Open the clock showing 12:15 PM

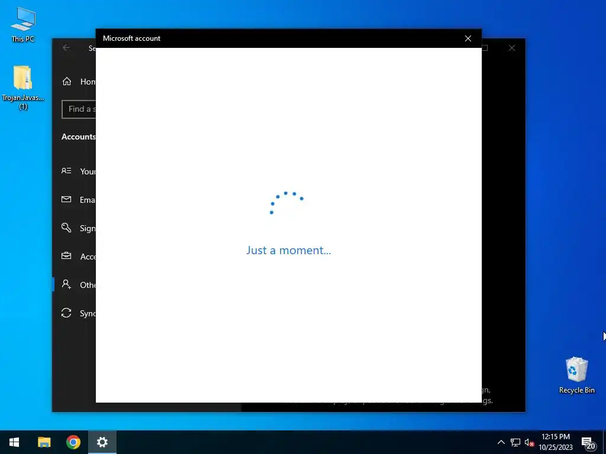(x=555, y=442)
